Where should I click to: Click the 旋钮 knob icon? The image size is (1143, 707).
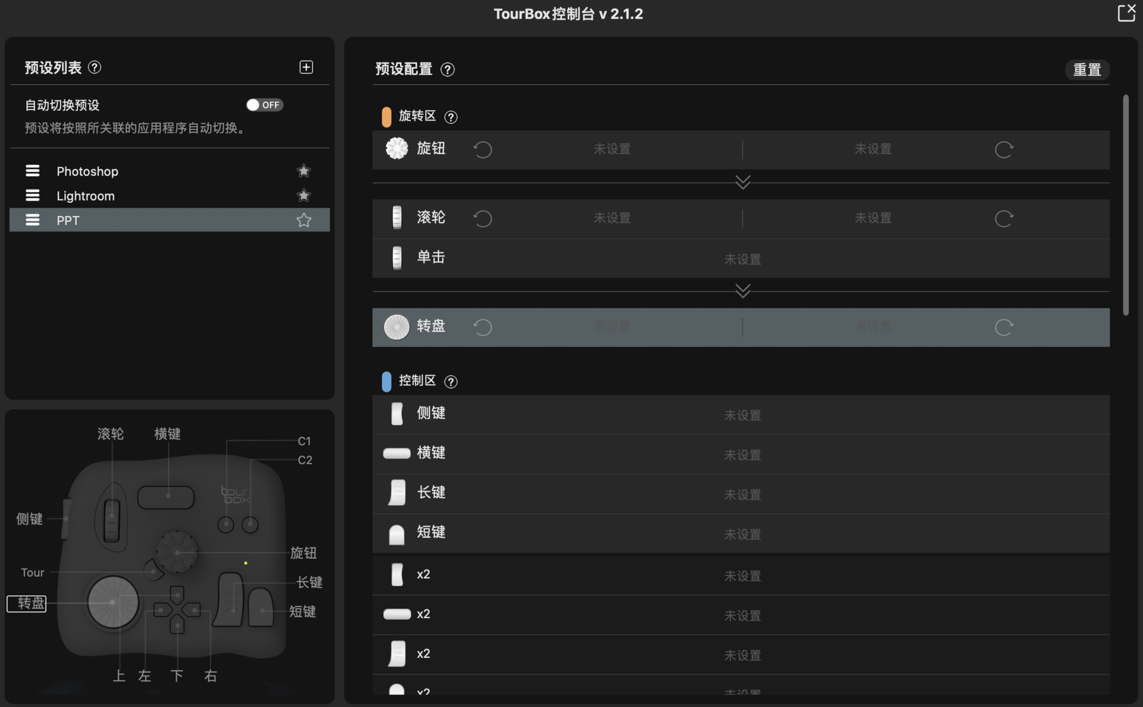click(x=396, y=148)
